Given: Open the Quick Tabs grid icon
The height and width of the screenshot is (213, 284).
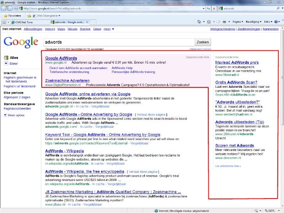Looking at the screenshot, I should pos(4,22).
